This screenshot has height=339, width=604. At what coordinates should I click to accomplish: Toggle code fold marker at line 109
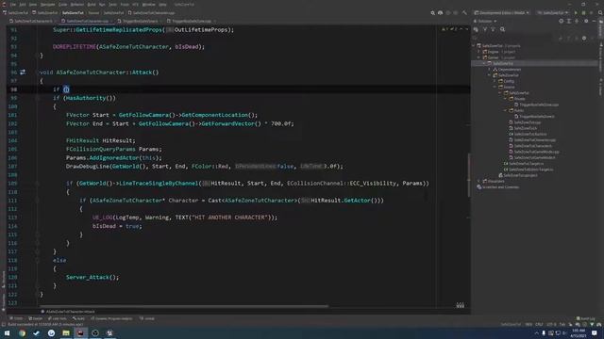[38, 184]
